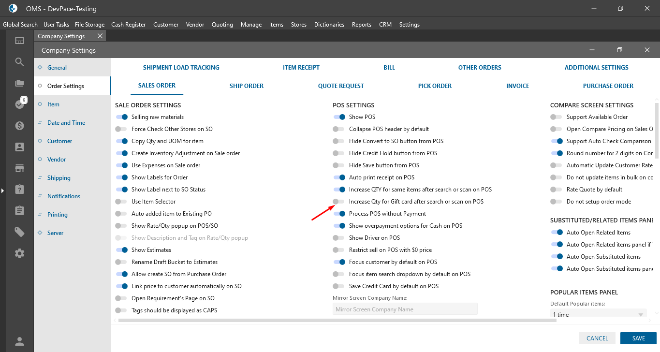Image resolution: width=660 pixels, height=352 pixels.
Task: Expand the General settings section
Action: pyautogui.click(x=57, y=68)
